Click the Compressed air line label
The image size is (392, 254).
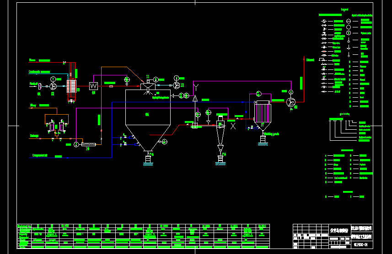(40, 156)
